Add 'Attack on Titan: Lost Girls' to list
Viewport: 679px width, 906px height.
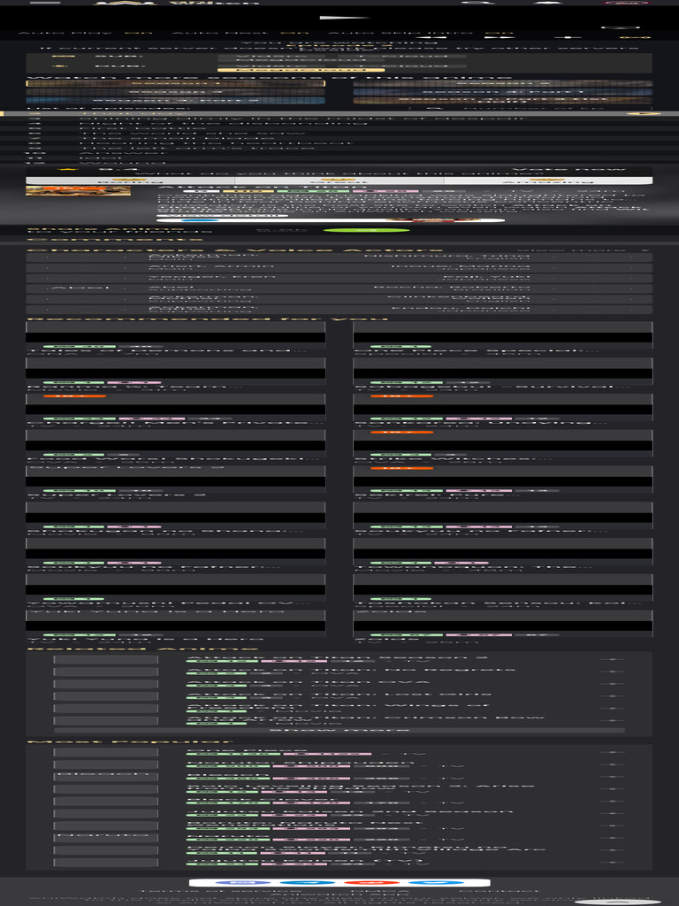(612, 696)
